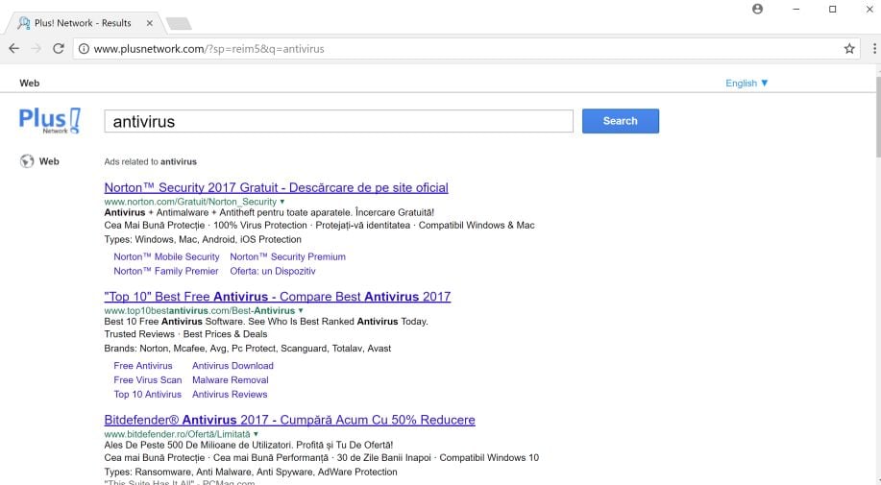This screenshot has width=881, height=485.
Task: Click the vertical page scrollbar
Action: tap(877, 115)
